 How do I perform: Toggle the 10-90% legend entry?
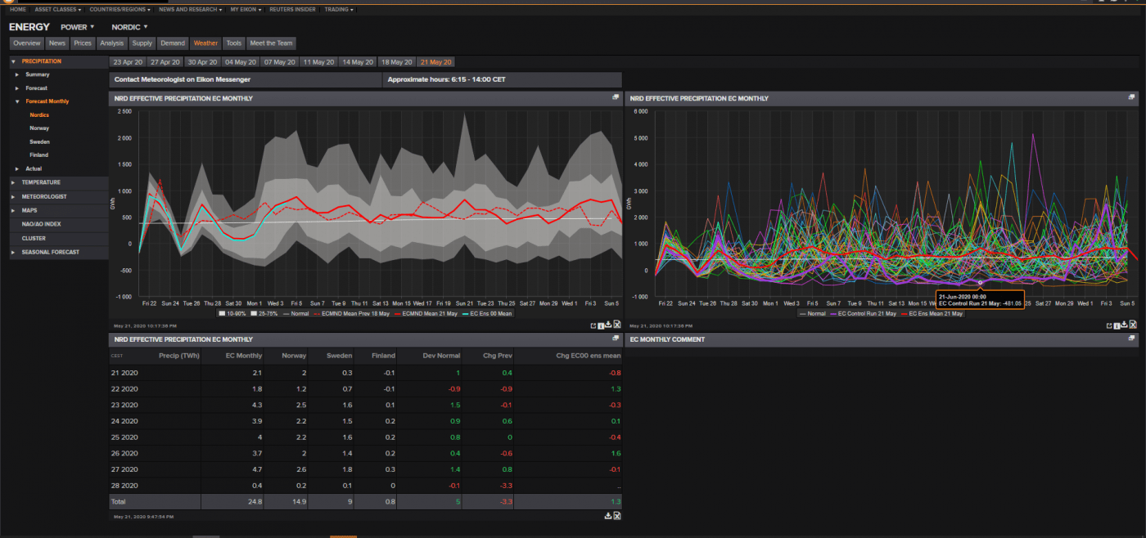[231, 312]
